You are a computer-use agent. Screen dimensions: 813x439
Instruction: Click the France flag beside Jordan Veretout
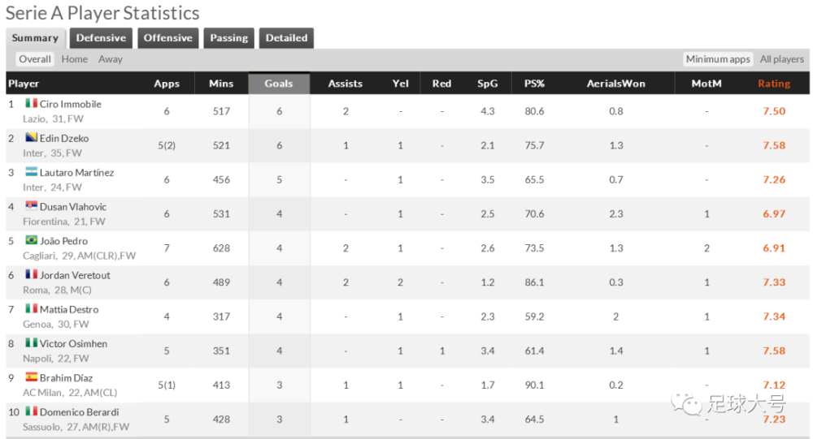click(31, 273)
